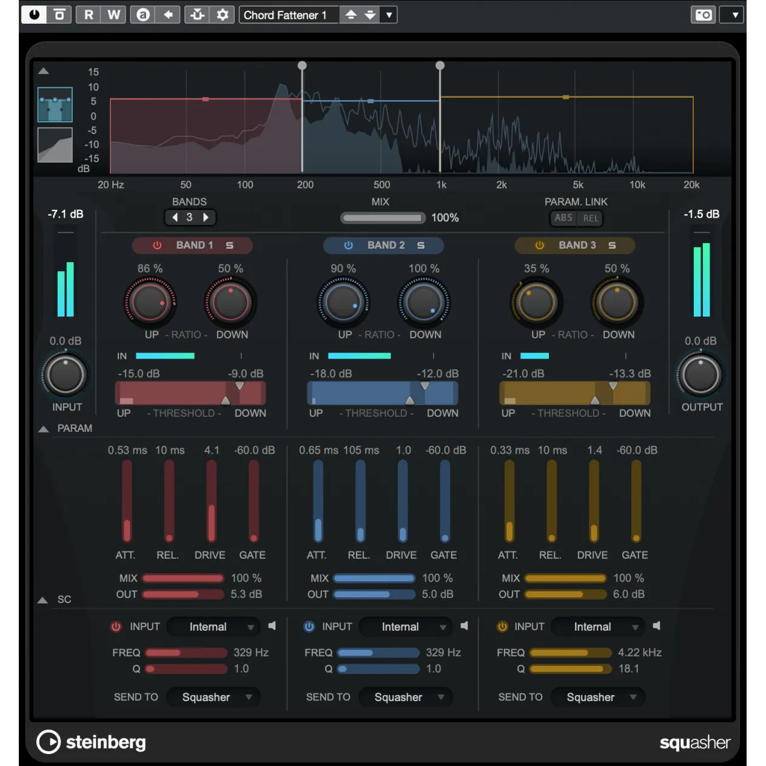Enable Read automation (R)
The image size is (766, 766).
[x=89, y=15]
